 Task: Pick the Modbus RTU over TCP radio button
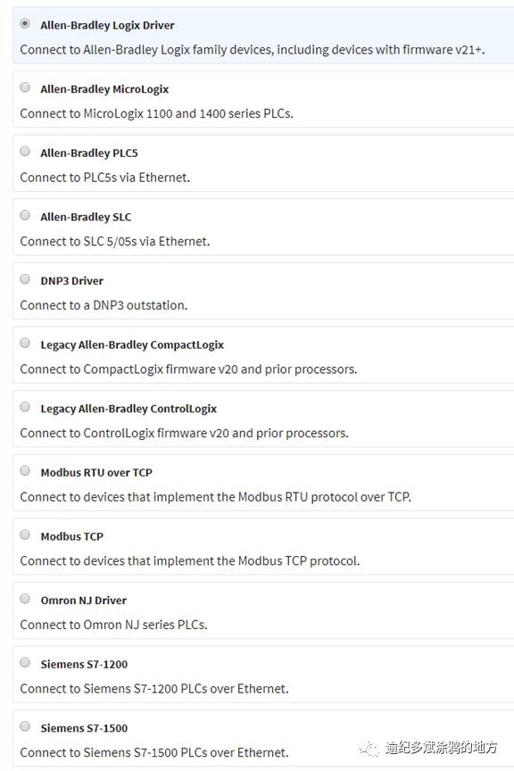[x=25, y=471]
